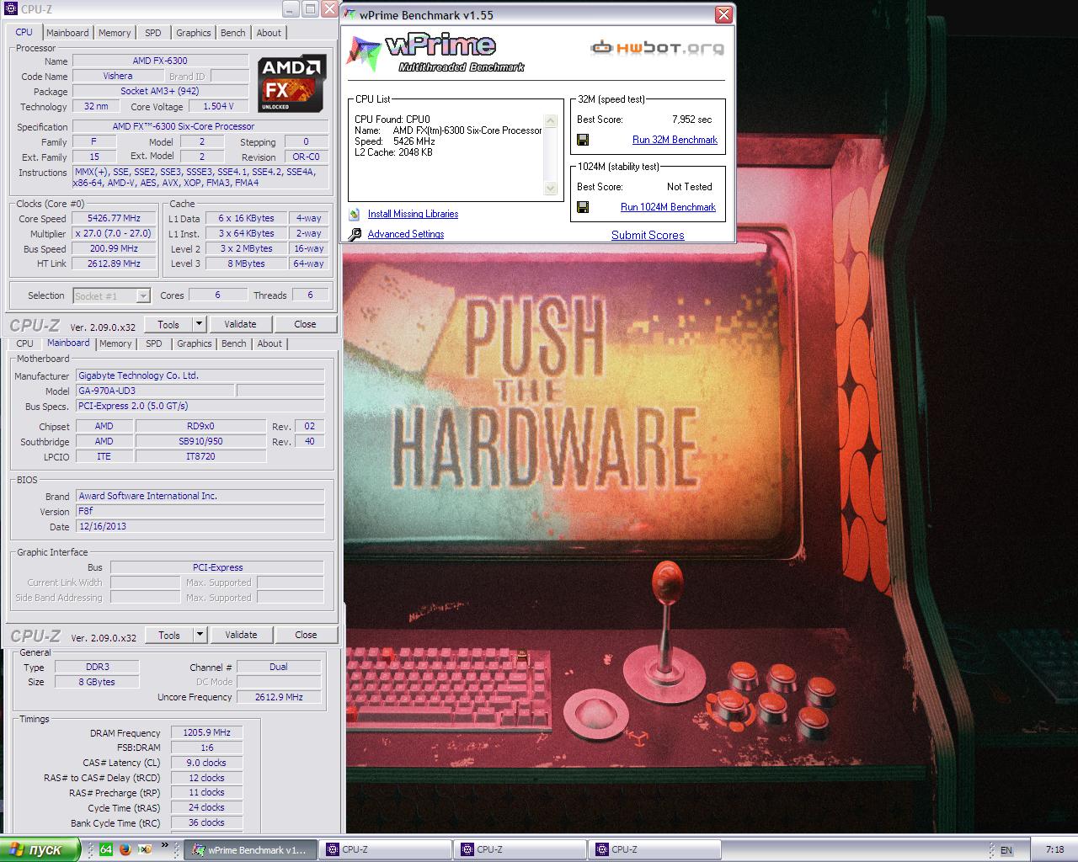Open Install Missing Libraries link

click(413, 214)
